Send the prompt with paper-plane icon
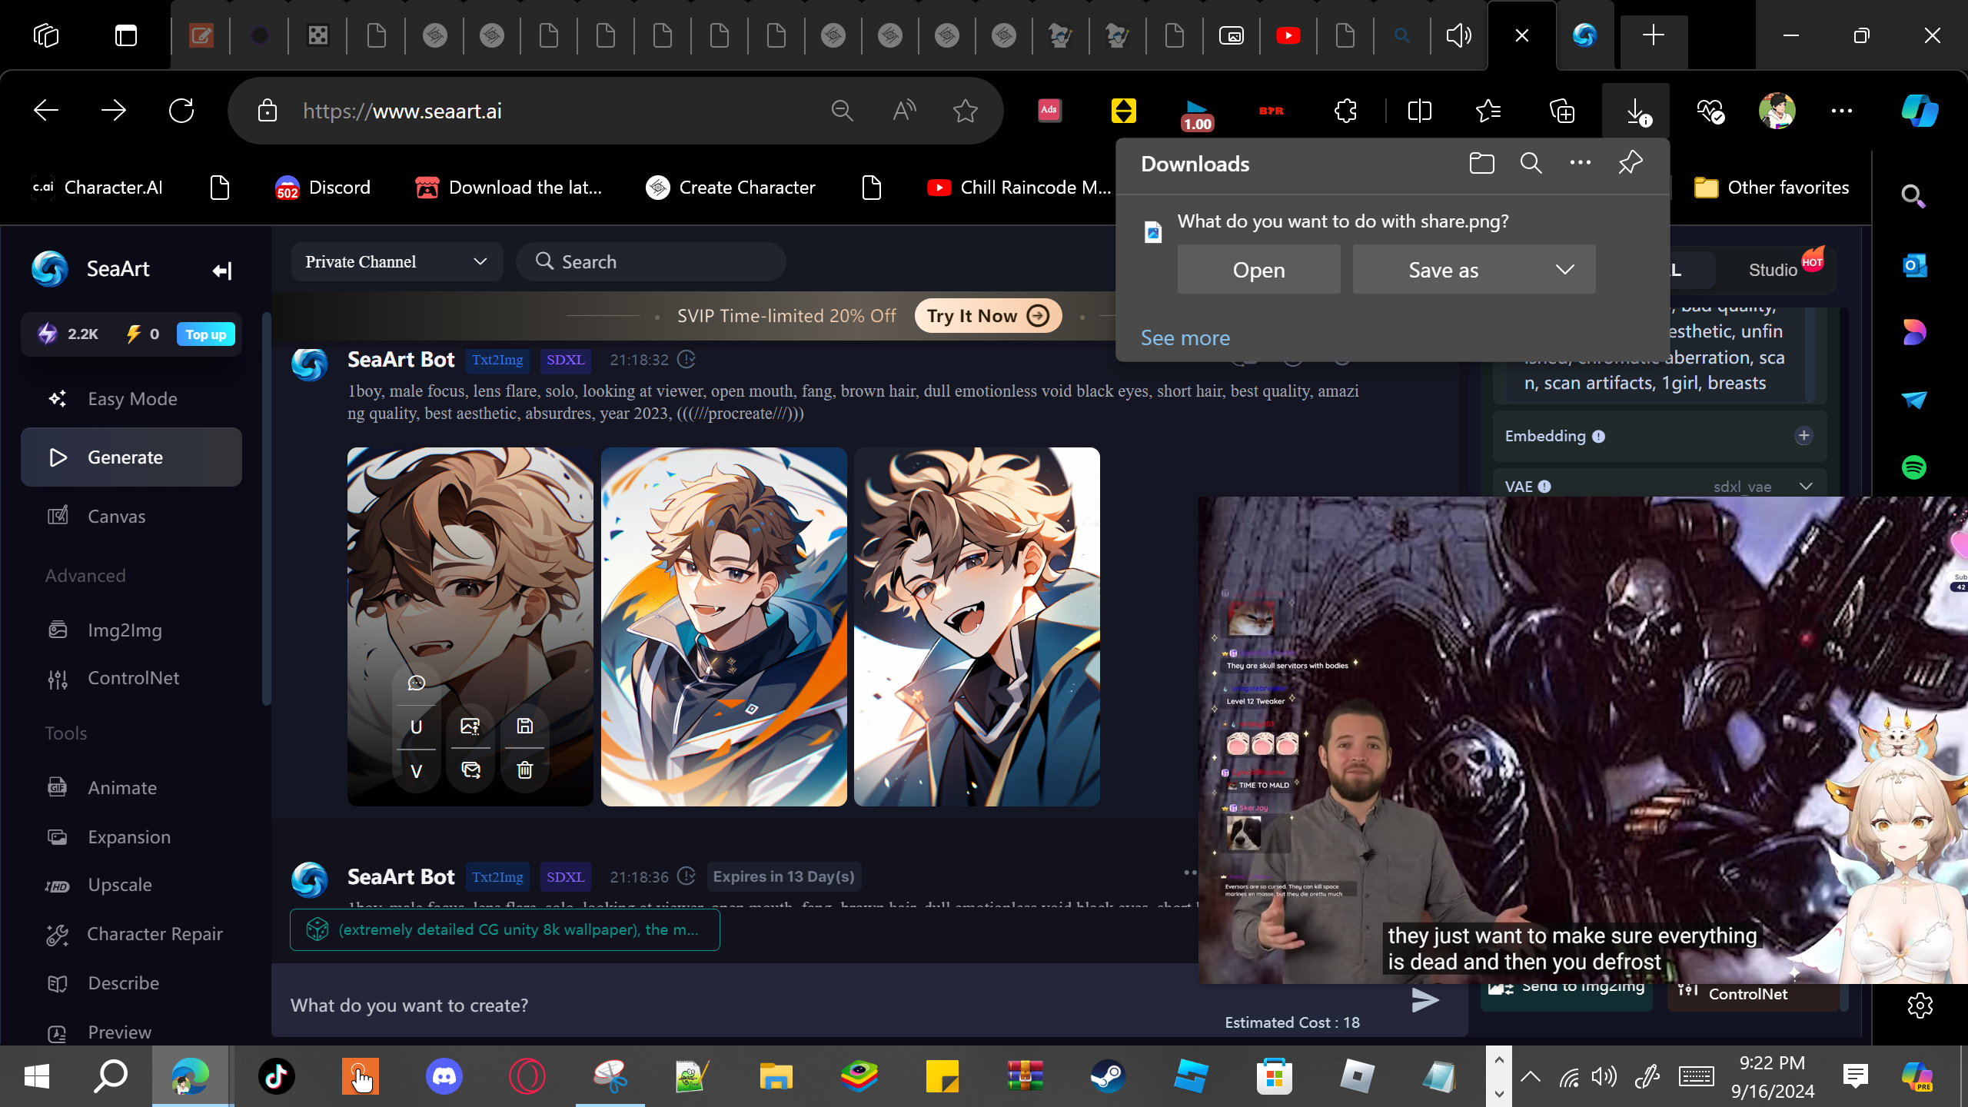Image resolution: width=1968 pixels, height=1107 pixels. click(x=1424, y=1000)
